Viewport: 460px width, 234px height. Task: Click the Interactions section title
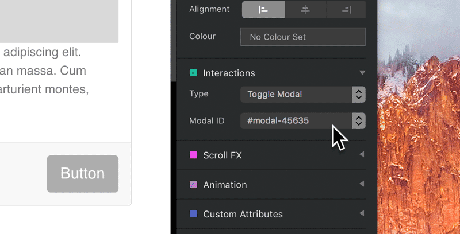tap(229, 73)
